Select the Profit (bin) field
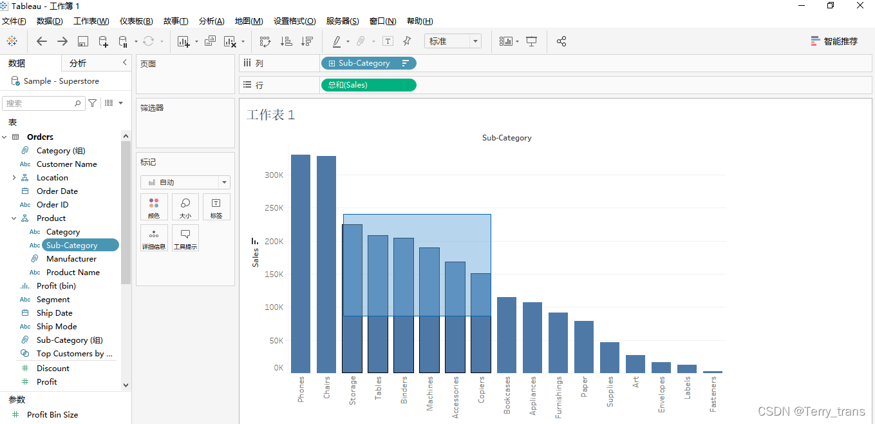The image size is (875, 424). point(56,286)
